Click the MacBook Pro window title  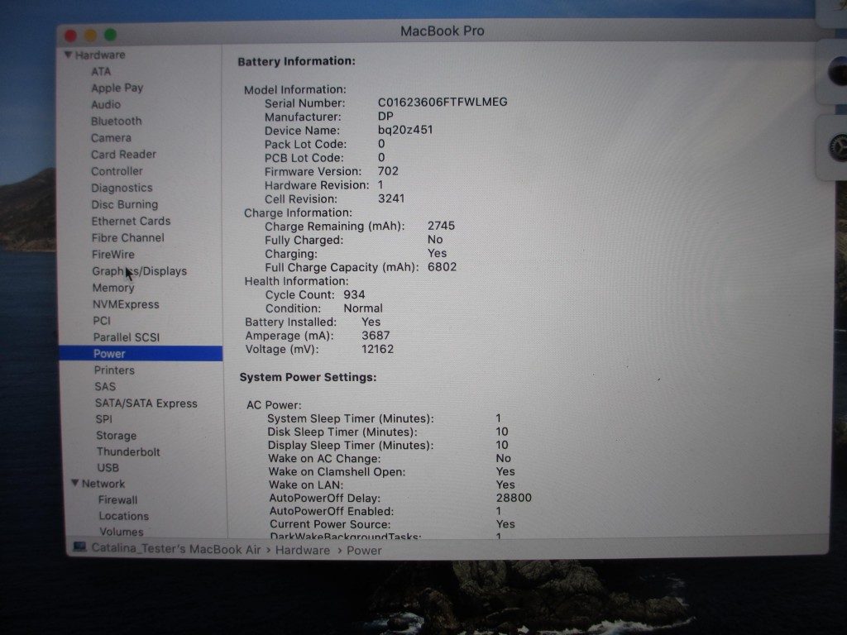tap(442, 31)
